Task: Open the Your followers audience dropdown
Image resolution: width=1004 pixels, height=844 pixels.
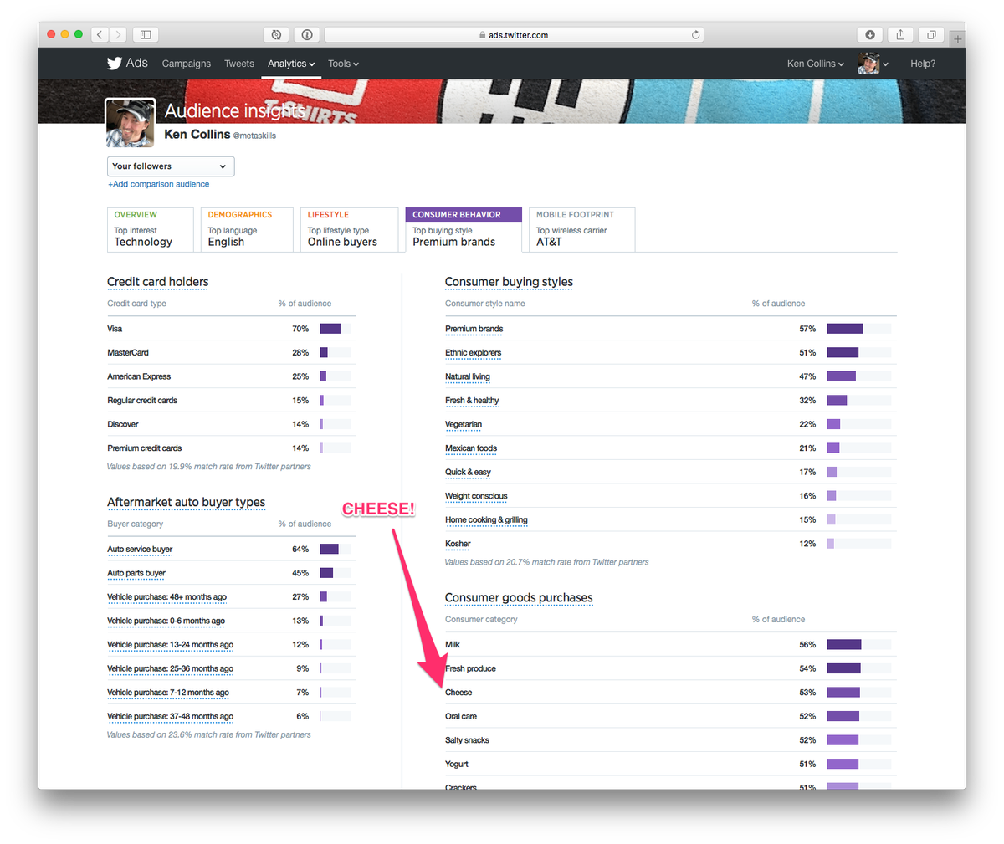Action: [x=171, y=166]
